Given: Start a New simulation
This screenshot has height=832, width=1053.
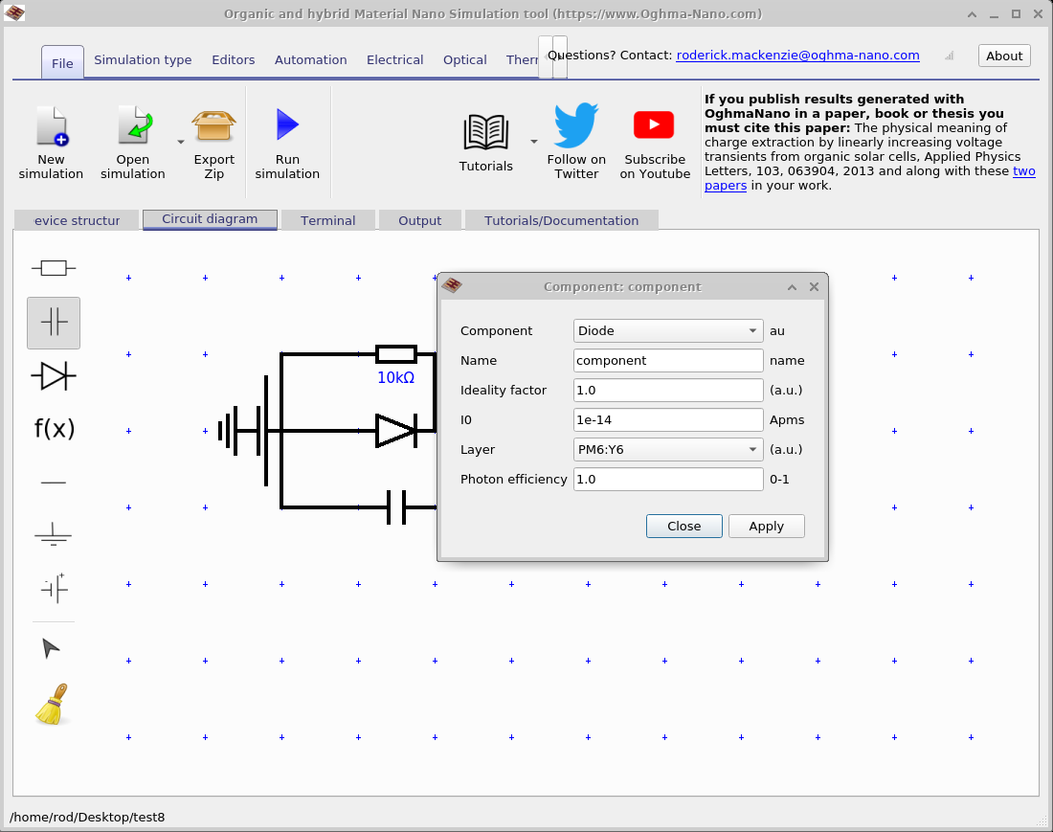Looking at the screenshot, I should (x=51, y=139).
